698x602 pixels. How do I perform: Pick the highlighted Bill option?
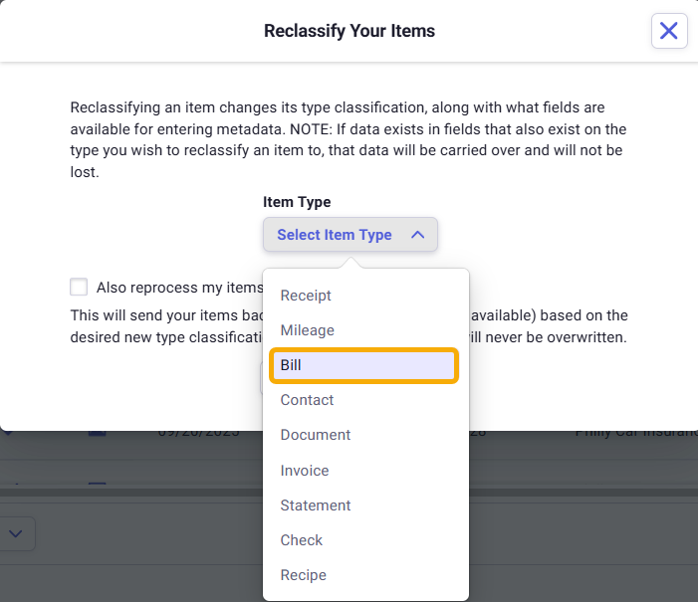tap(363, 365)
